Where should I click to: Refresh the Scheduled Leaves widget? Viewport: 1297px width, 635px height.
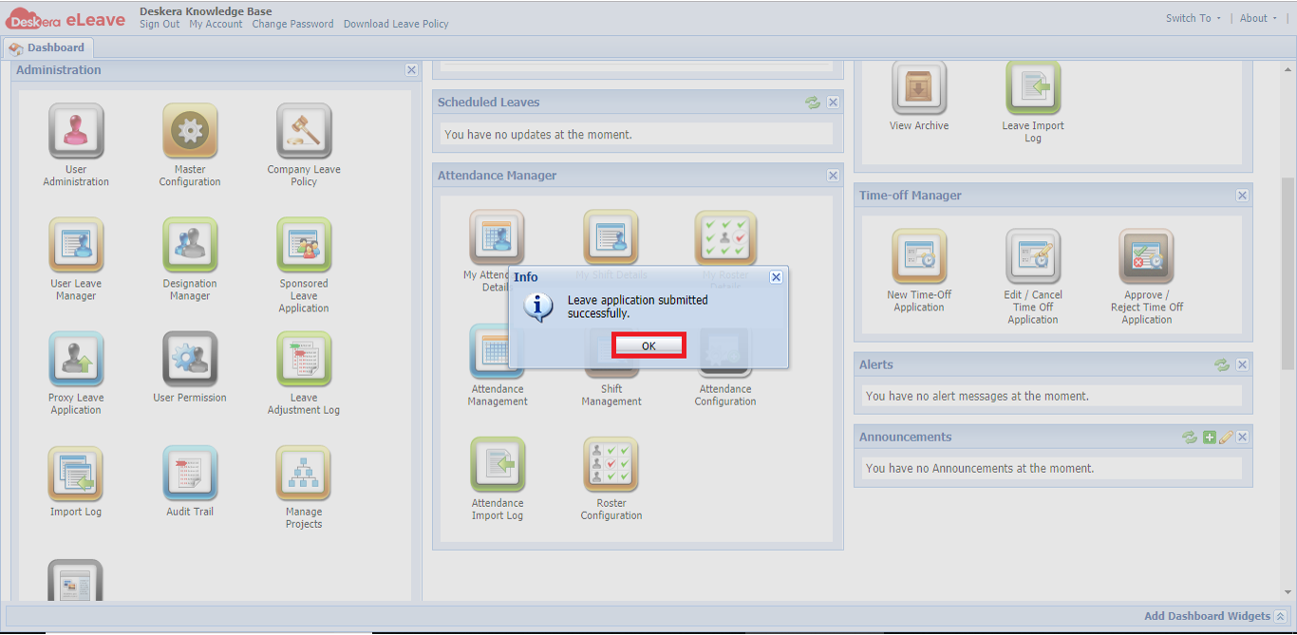[813, 103]
